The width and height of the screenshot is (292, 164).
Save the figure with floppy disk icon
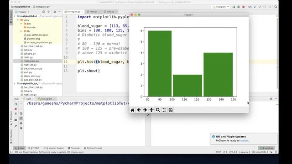[170, 110]
